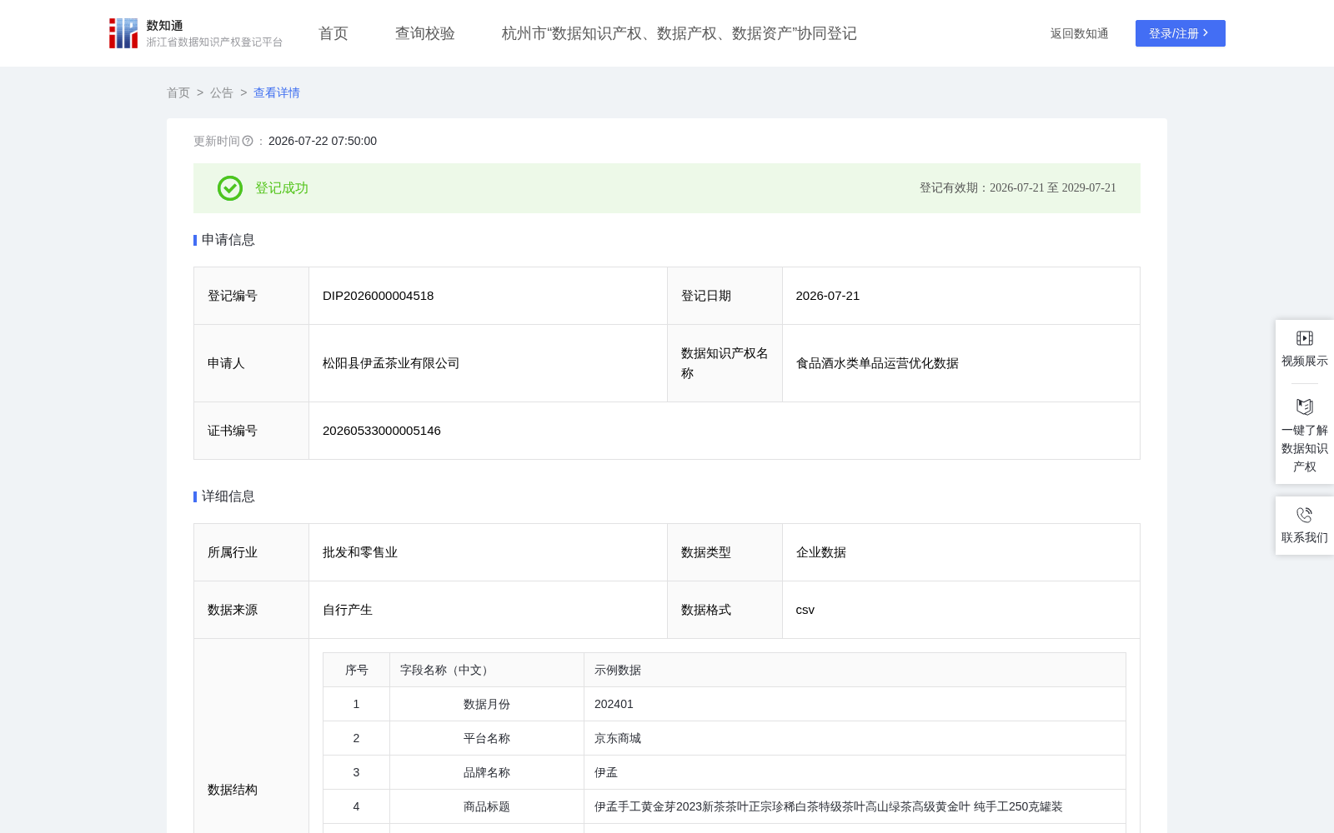Select certificate number 20260533000005146

pos(382,431)
